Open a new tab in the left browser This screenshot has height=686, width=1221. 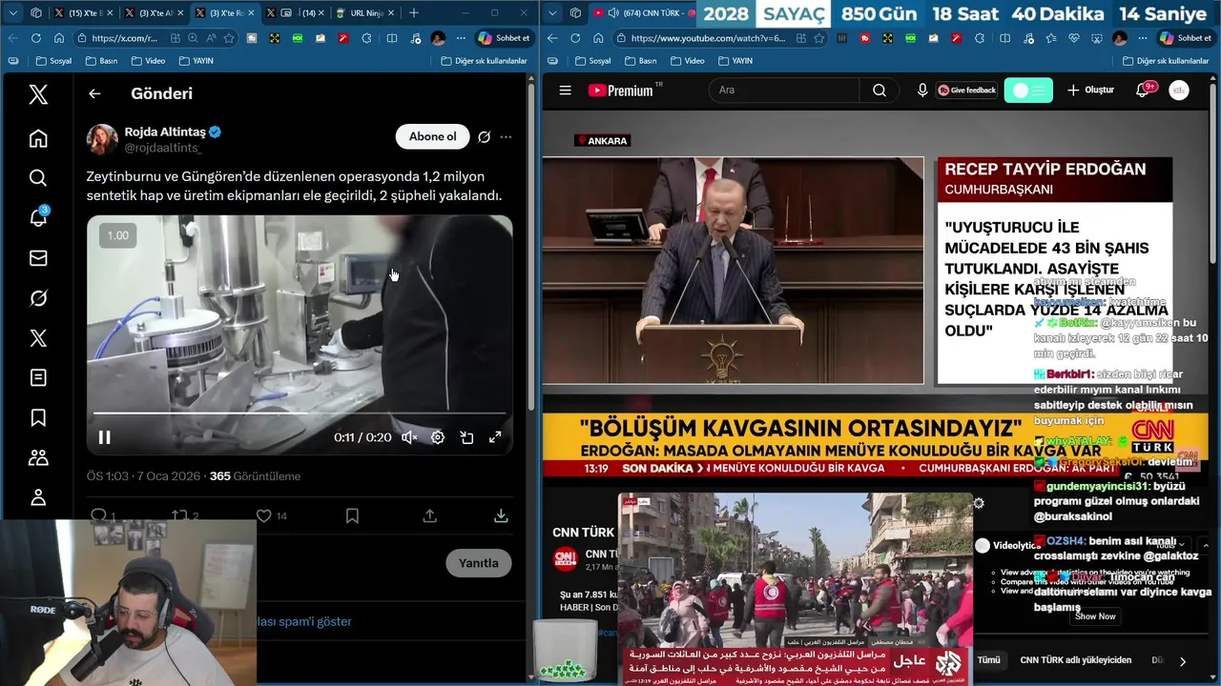point(413,12)
